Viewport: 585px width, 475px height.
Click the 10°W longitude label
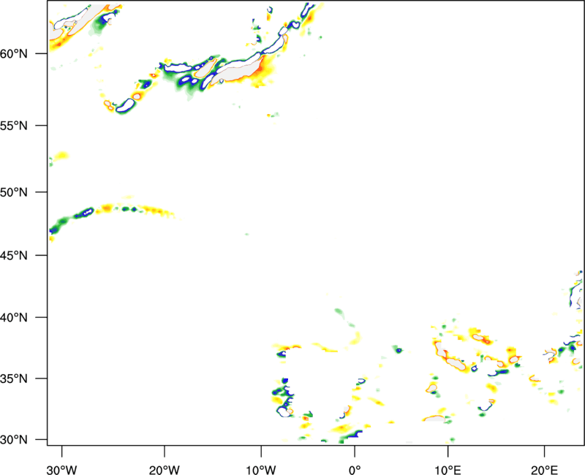click(x=261, y=470)
